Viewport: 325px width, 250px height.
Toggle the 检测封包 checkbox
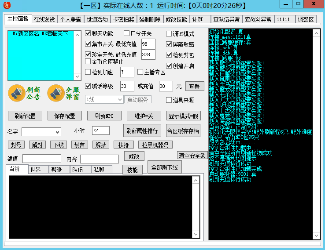point(169,55)
